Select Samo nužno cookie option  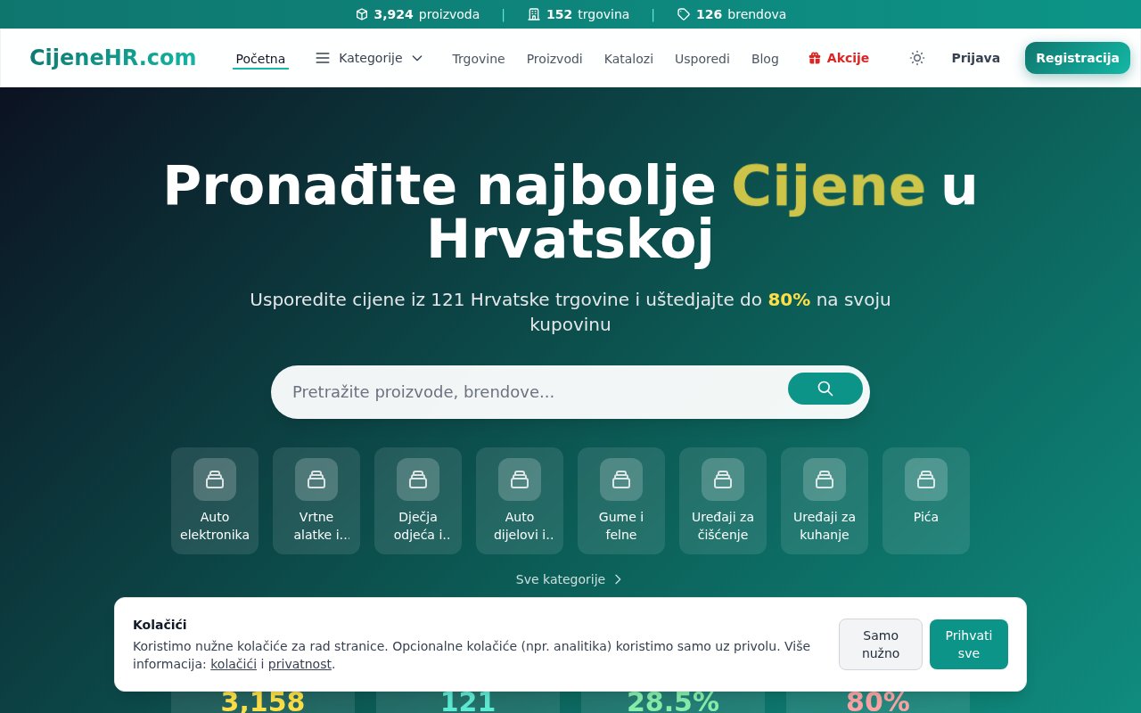(x=880, y=644)
